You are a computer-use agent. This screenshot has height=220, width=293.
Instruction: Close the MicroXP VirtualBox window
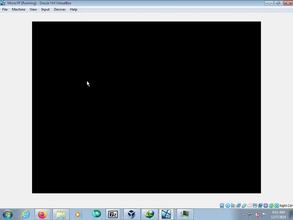(288, 3)
